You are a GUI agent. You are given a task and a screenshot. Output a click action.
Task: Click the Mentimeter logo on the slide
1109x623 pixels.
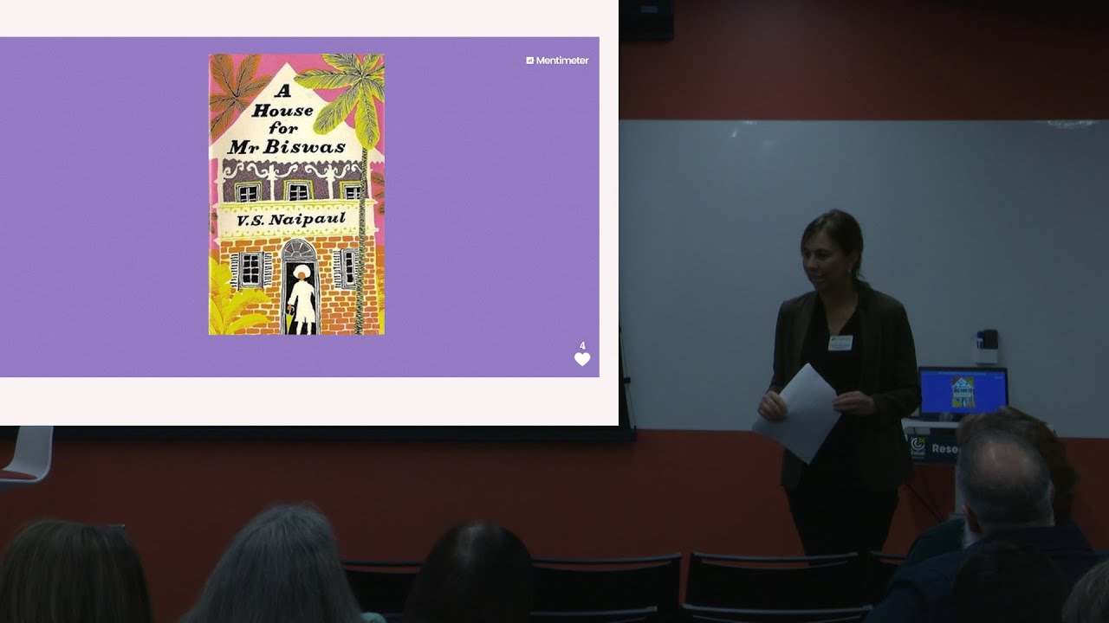pyautogui.click(x=557, y=61)
